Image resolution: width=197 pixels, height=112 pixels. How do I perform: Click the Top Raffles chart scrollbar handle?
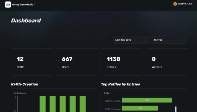click(x=176, y=109)
